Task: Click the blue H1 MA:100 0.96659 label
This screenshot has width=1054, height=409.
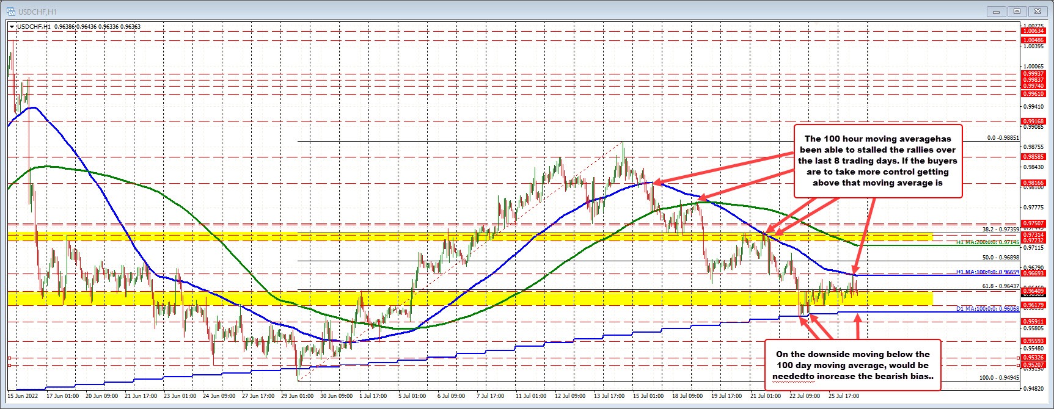Action: [987, 272]
